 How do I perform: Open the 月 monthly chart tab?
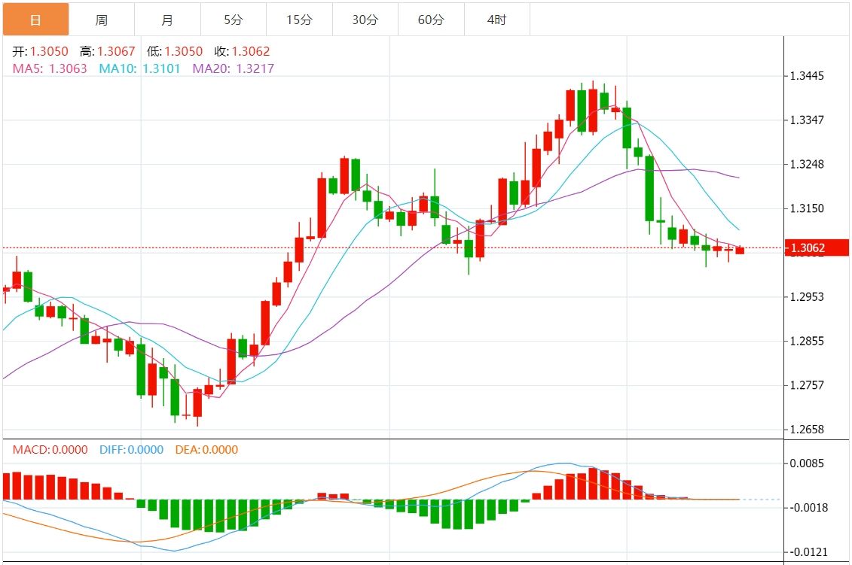tap(167, 20)
